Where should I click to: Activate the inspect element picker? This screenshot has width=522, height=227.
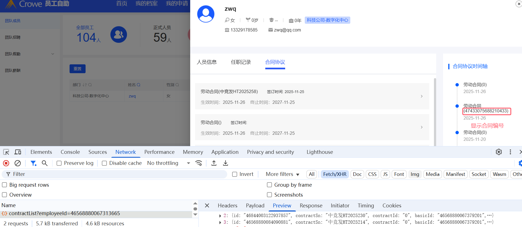6,152
